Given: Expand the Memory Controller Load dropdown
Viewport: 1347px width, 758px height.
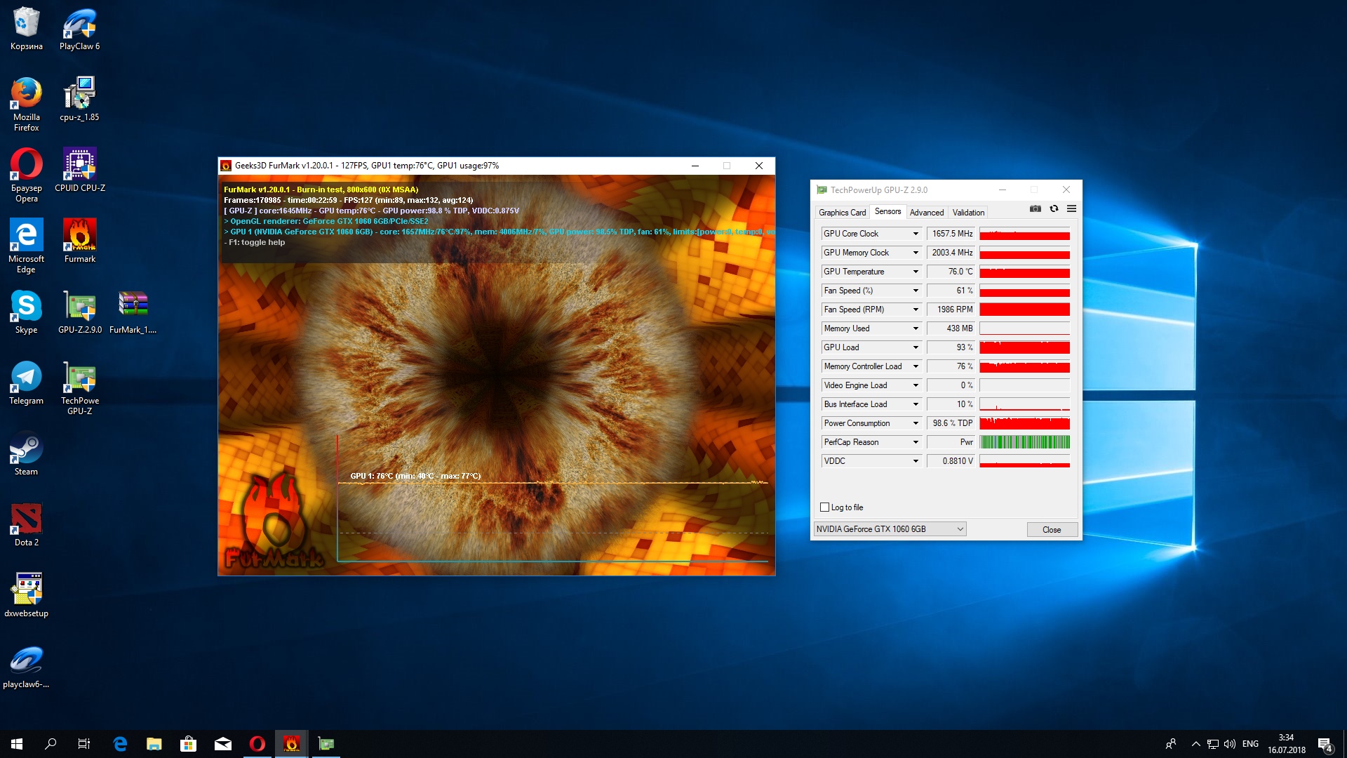Looking at the screenshot, I should (916, 366).
